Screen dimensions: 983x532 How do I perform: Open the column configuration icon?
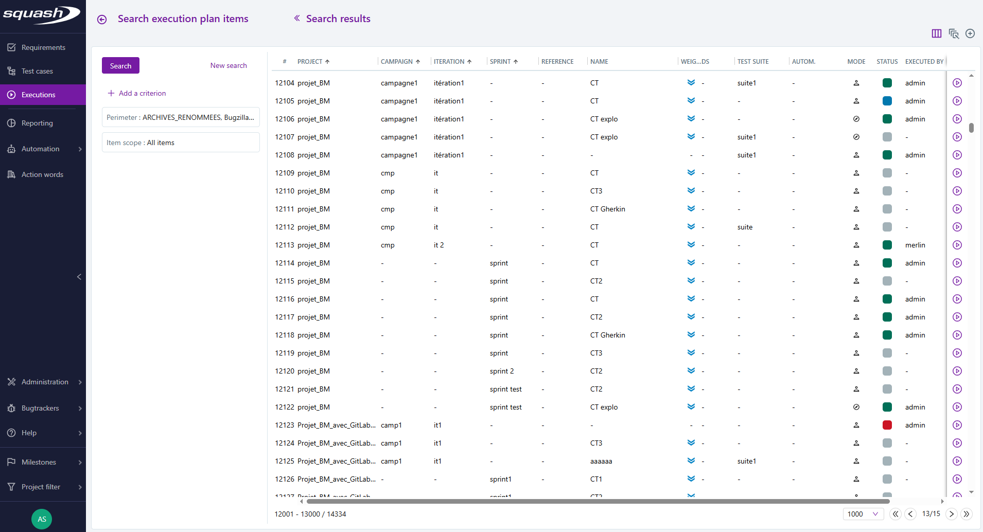[x=936, y=33]
